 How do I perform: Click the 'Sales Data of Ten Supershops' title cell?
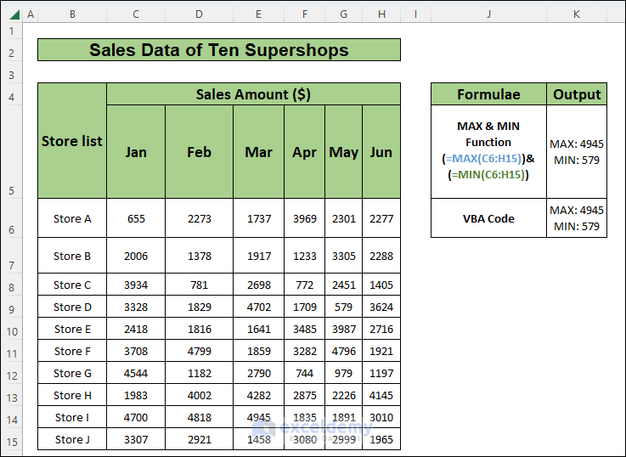pos(219,50)
